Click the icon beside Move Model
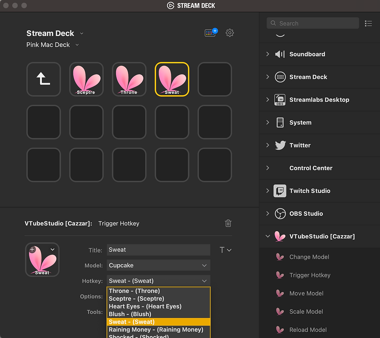The image size is (380, 338). 280,293
